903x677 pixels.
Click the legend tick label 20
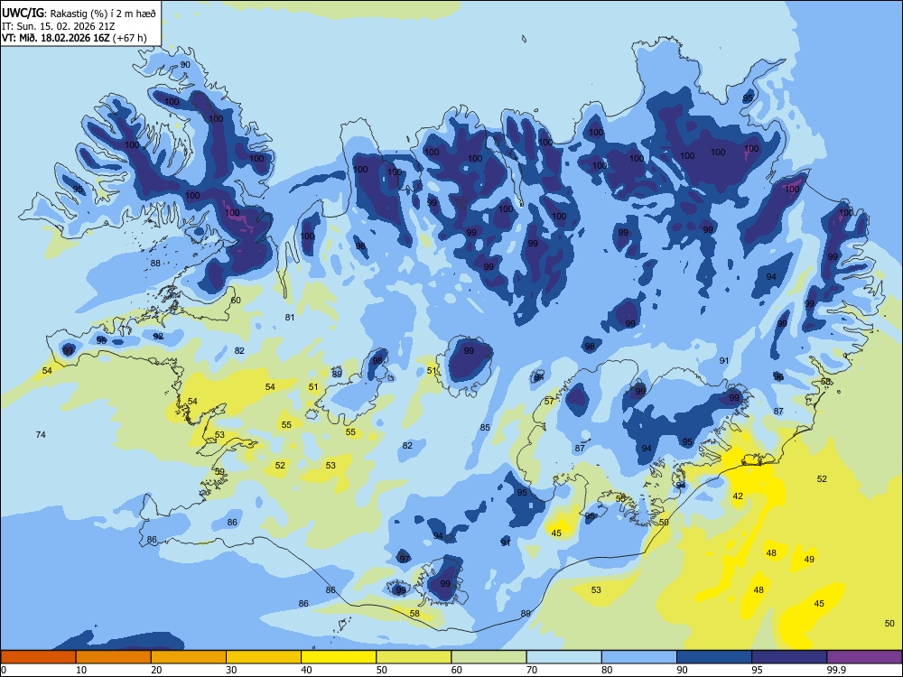(x=156, y=670)
